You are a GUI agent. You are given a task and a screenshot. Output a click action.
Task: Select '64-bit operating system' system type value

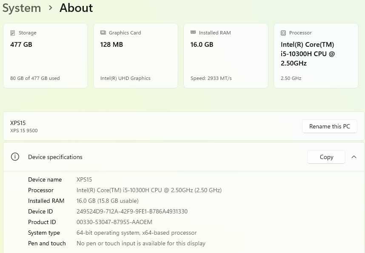(137, 233)
